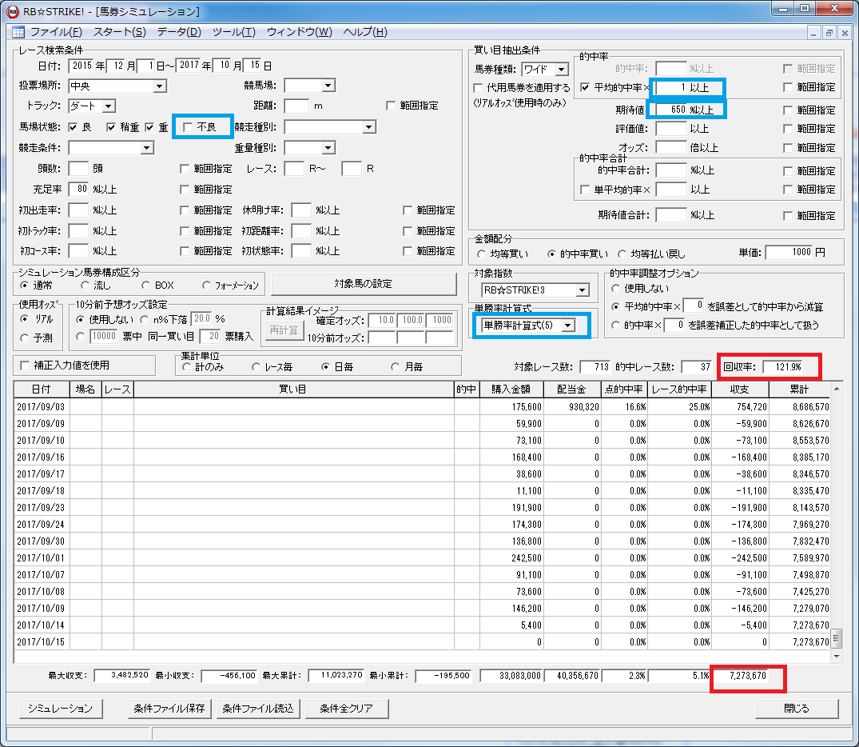Restore the inner MDI child window
Viewport: 859px width, 747px height.
pyautogui.click(x=829, y=33)
